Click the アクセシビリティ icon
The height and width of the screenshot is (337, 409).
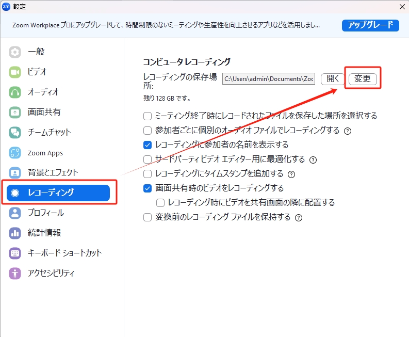click(15, 274)
